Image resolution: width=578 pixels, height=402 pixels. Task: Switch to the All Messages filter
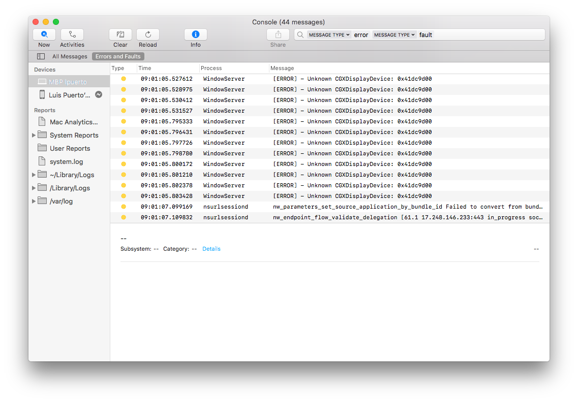pyautogui.click(x=70, y=56)
